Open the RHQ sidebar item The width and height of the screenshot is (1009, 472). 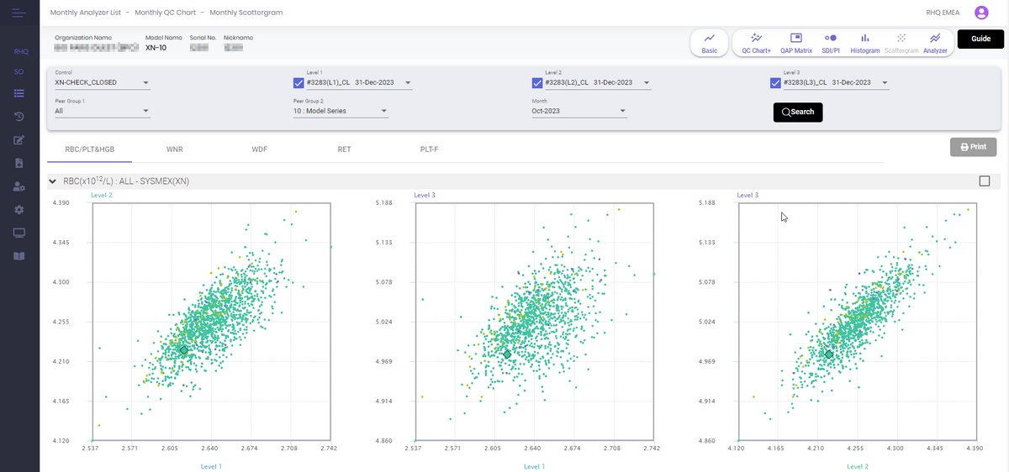tap(20, 51)
